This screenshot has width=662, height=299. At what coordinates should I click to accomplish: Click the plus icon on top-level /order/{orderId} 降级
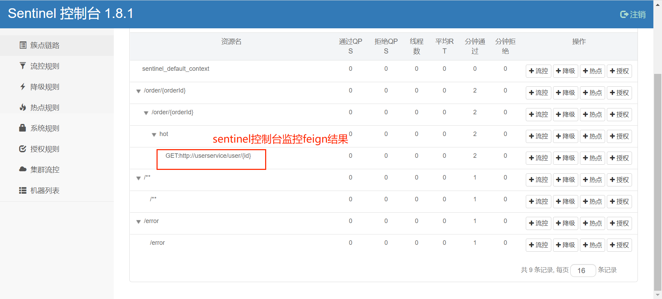coord(558,93)
